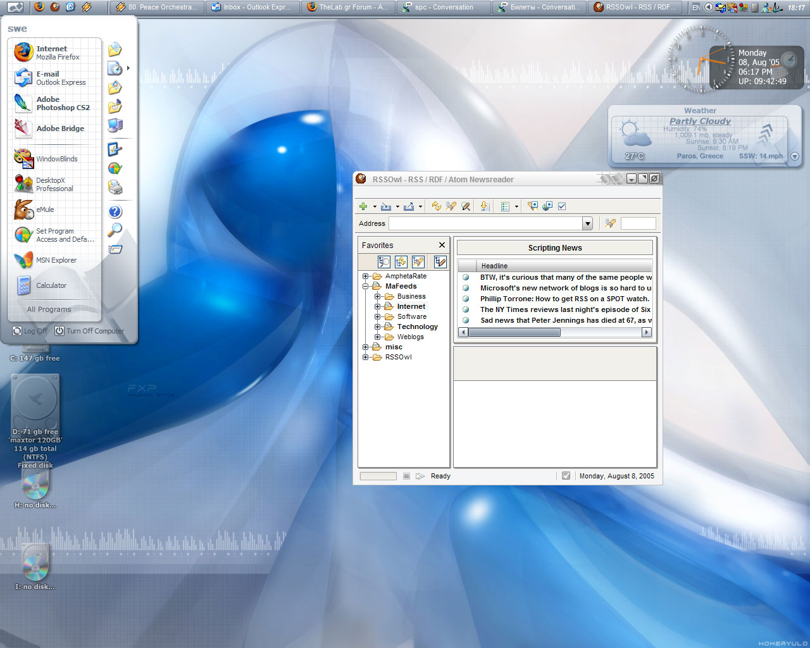The width and height of the screenshot is (810, 648).
Task: Open the Address combo box dropdown
Action: 587,223
